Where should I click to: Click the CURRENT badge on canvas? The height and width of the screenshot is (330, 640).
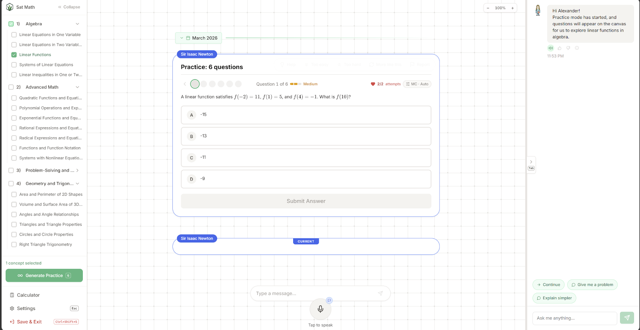(x=306, y=242)
